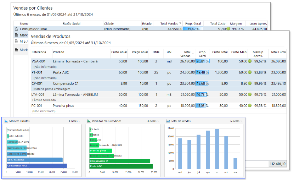Click the M e J Madeiras chart bar
The image size is (294, 181).
(35, 160)
